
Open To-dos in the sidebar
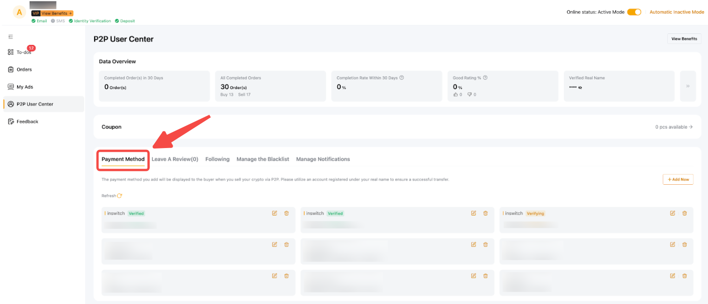[23, 52]
